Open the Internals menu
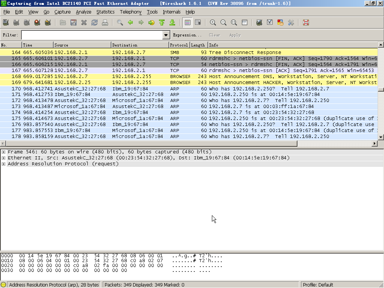The width and height of the screenshot is (384, 288). (x=172, y=12)
